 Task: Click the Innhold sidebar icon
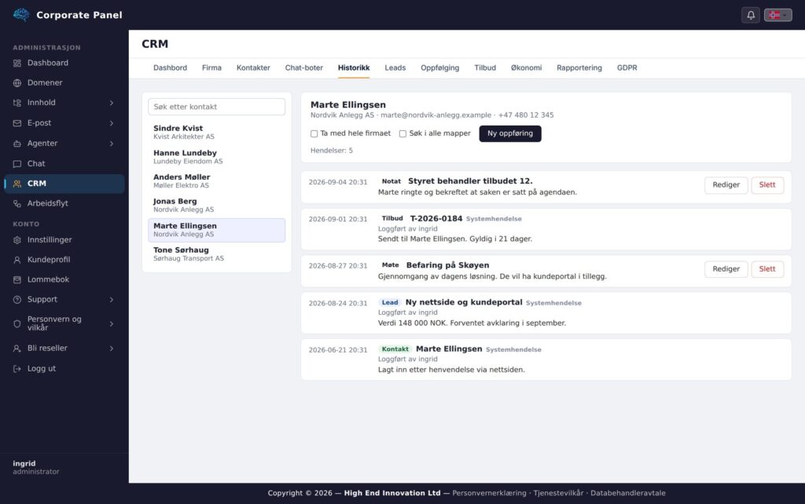pos(17,103)
